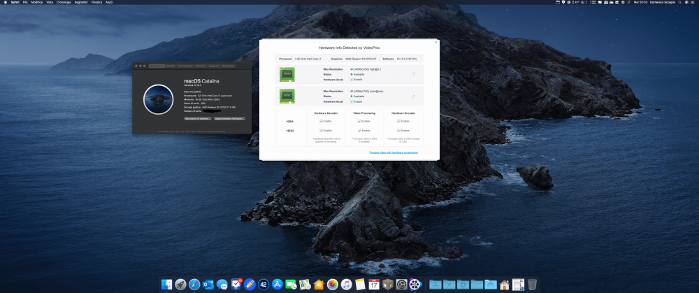This screenshot has height=293, width=699.
Task: Click Aggiornamento Software button
Action: pyautogui.click(x=229, y=119)
